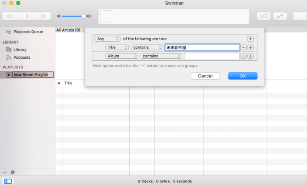Click the empty album art placeholder
This screenshot has width=307, height=185.
106,16
